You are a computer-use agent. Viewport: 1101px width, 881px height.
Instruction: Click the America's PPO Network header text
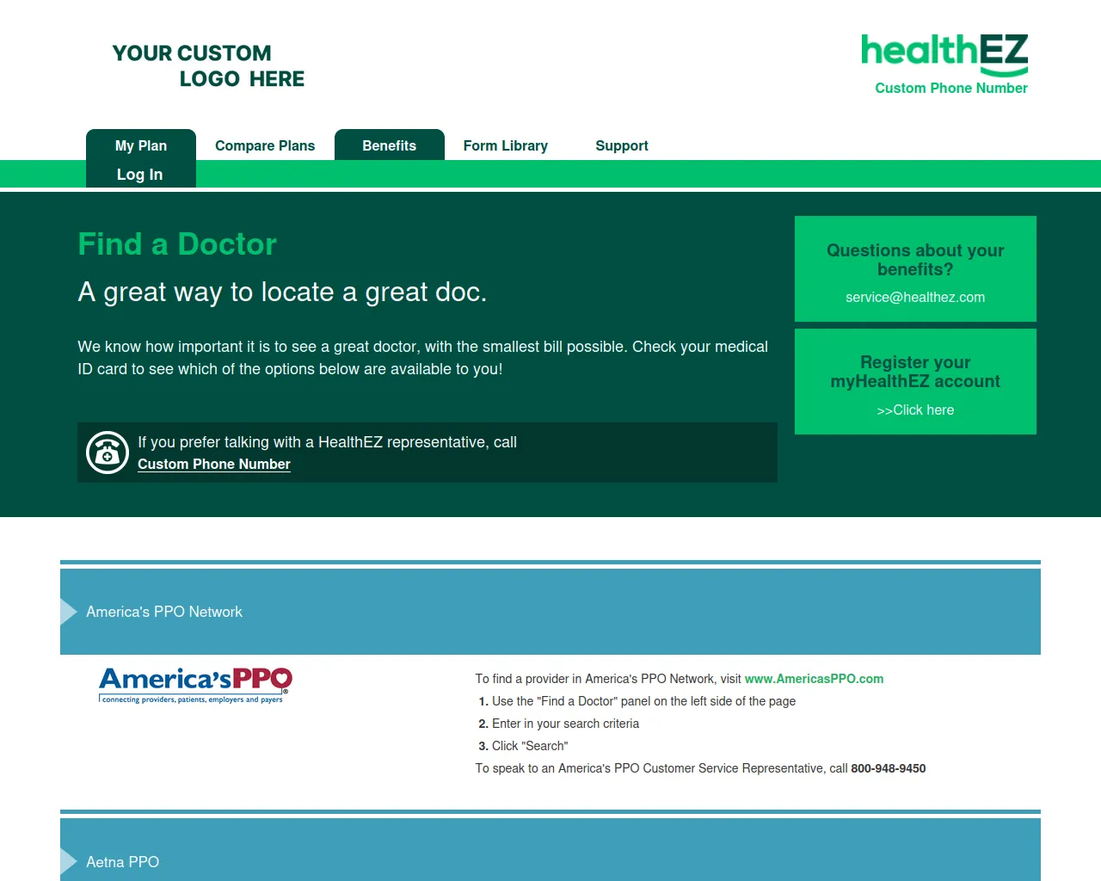point(164,612)
